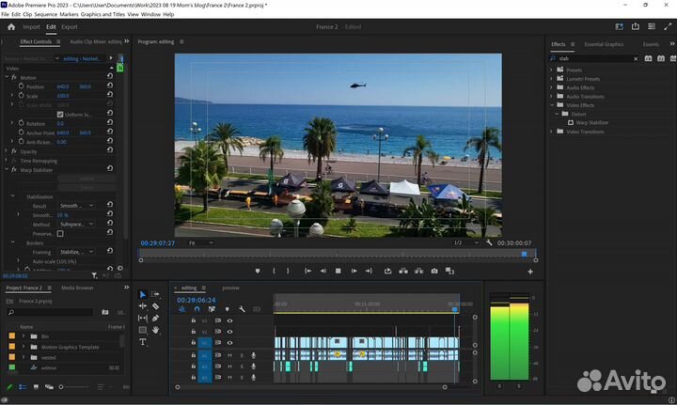The image size is (677, 405).
Task: Open timeline display settings wrench
Action: (x=242, y=309)
